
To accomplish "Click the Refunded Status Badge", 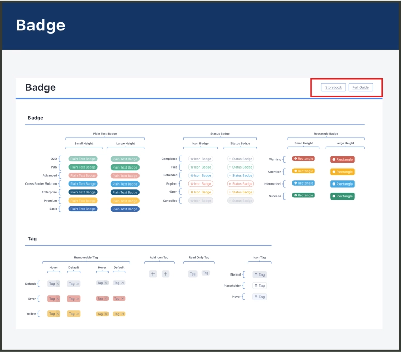I will [x=240, y=176].
